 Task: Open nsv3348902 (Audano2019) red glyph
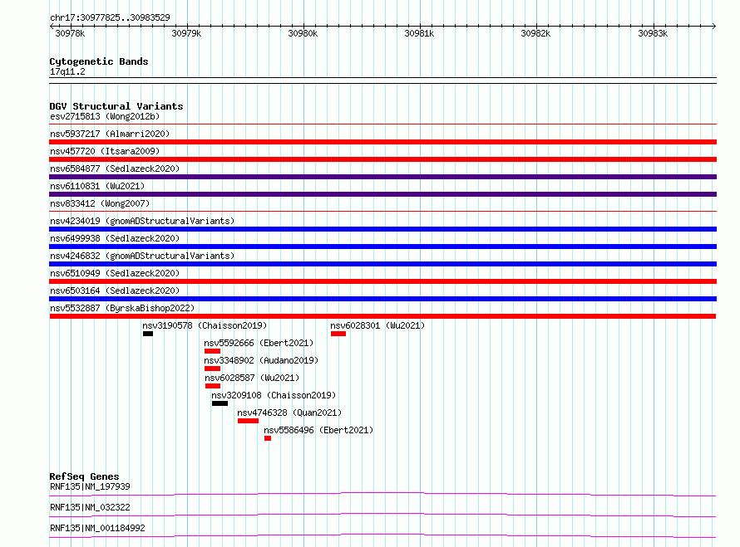pos(212,369)
